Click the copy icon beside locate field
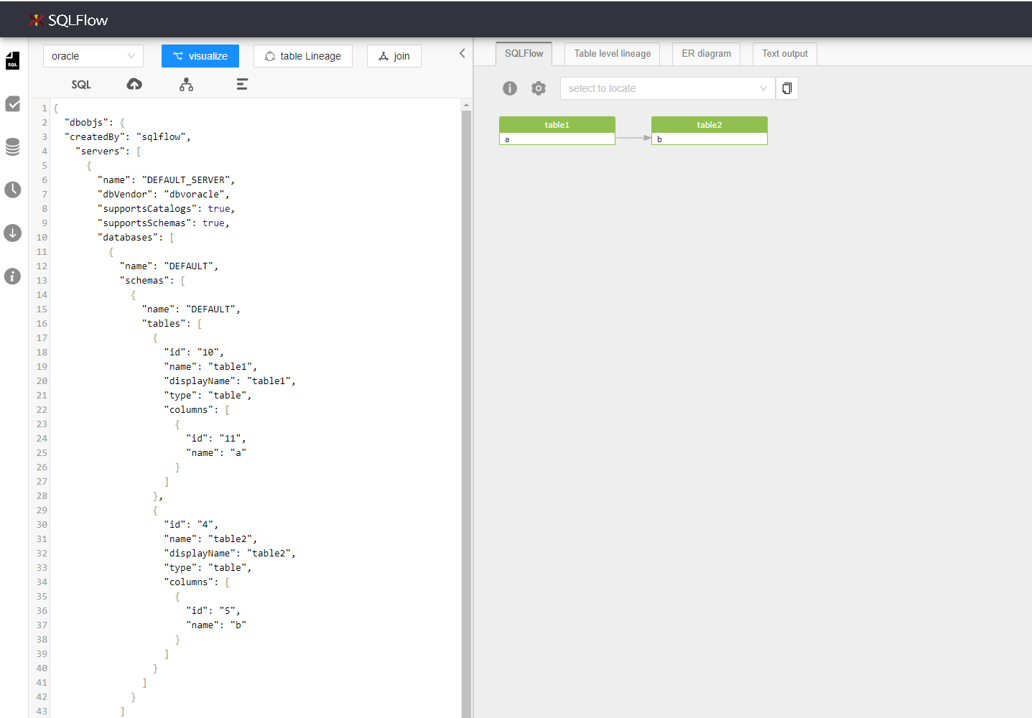The width and height of the screenshot is (1032, 718). 787,88
